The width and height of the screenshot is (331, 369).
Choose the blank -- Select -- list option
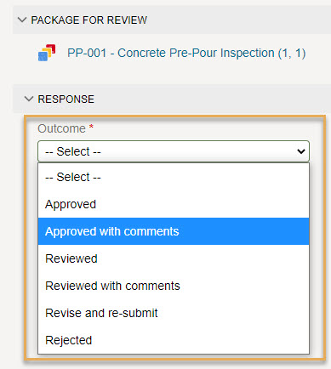click(174, 177)
